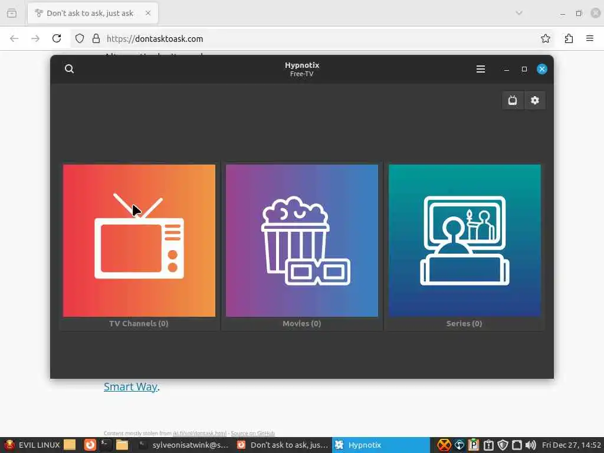
Task: Open the EVIL LINUX start menu
Action: (32, 445)
